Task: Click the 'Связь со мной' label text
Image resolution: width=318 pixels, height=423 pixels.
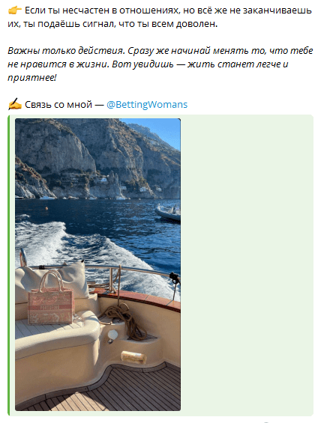Action: click(58, 105)
